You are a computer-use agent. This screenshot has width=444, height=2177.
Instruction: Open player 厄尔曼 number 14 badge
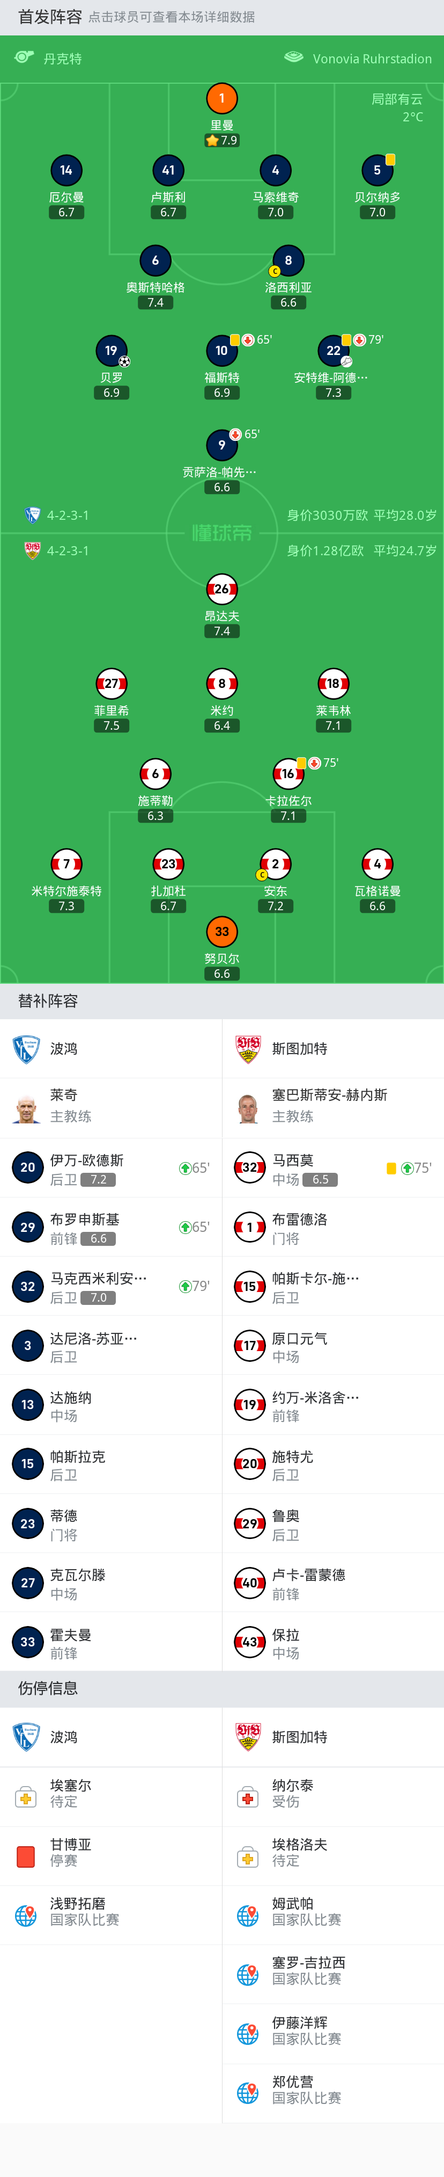pos(66,170)
